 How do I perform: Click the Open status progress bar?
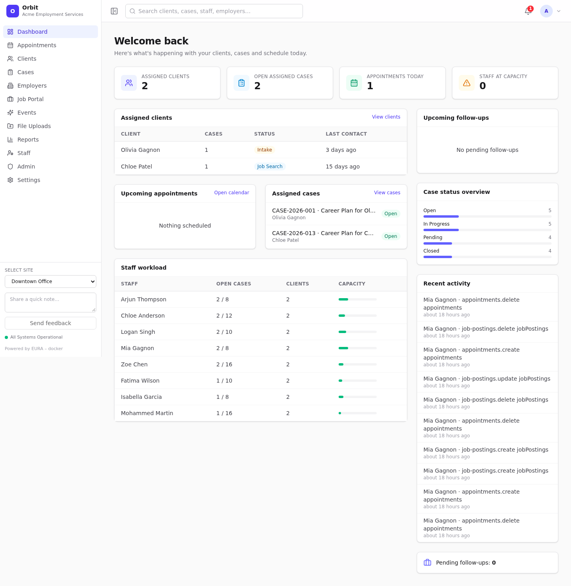[487, 216]
